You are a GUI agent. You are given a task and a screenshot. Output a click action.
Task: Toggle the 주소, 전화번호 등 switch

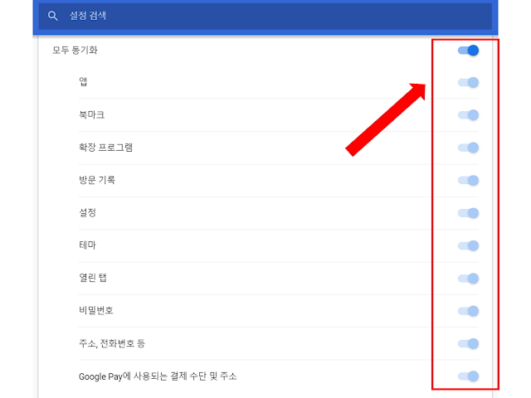coord(468,343)
